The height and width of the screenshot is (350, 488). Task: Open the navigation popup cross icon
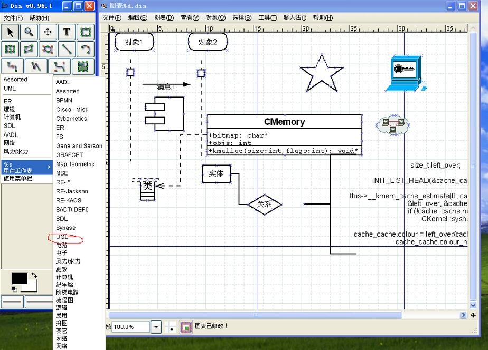473,315
